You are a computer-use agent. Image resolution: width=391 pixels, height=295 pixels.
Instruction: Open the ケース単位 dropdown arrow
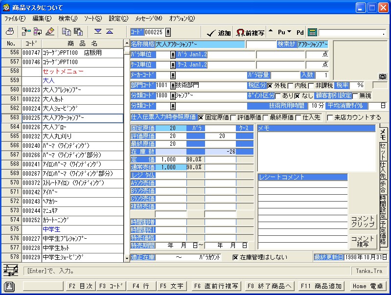(173, 65)
